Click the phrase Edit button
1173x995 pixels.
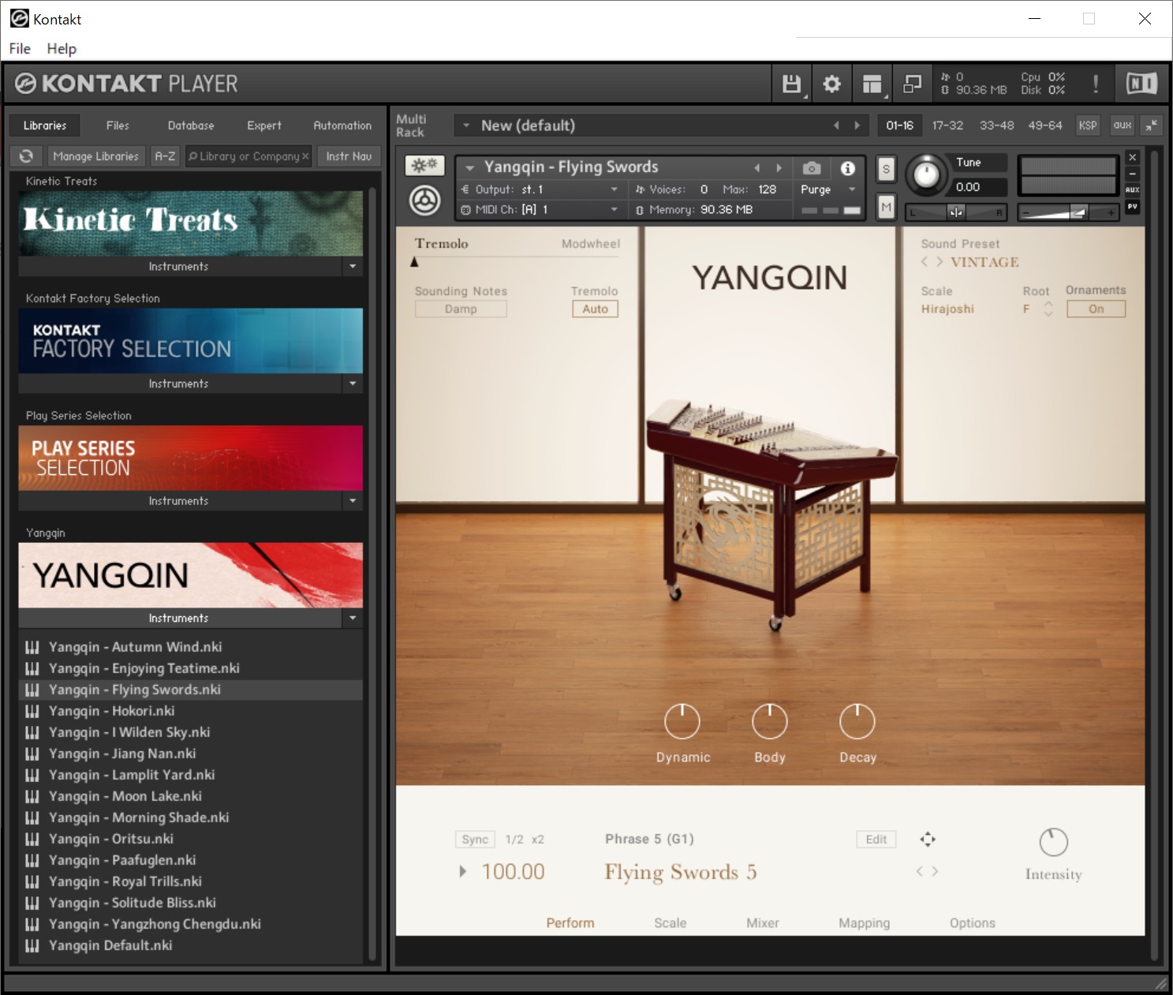[876, 840]
